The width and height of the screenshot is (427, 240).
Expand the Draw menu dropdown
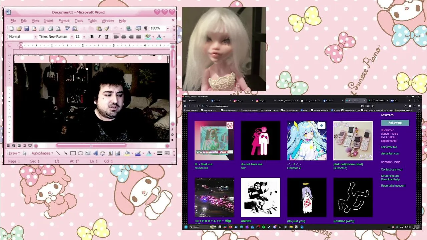pos(14,153)
